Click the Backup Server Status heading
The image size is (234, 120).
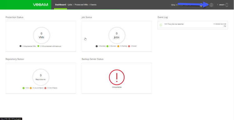click(x=93, y=59)
